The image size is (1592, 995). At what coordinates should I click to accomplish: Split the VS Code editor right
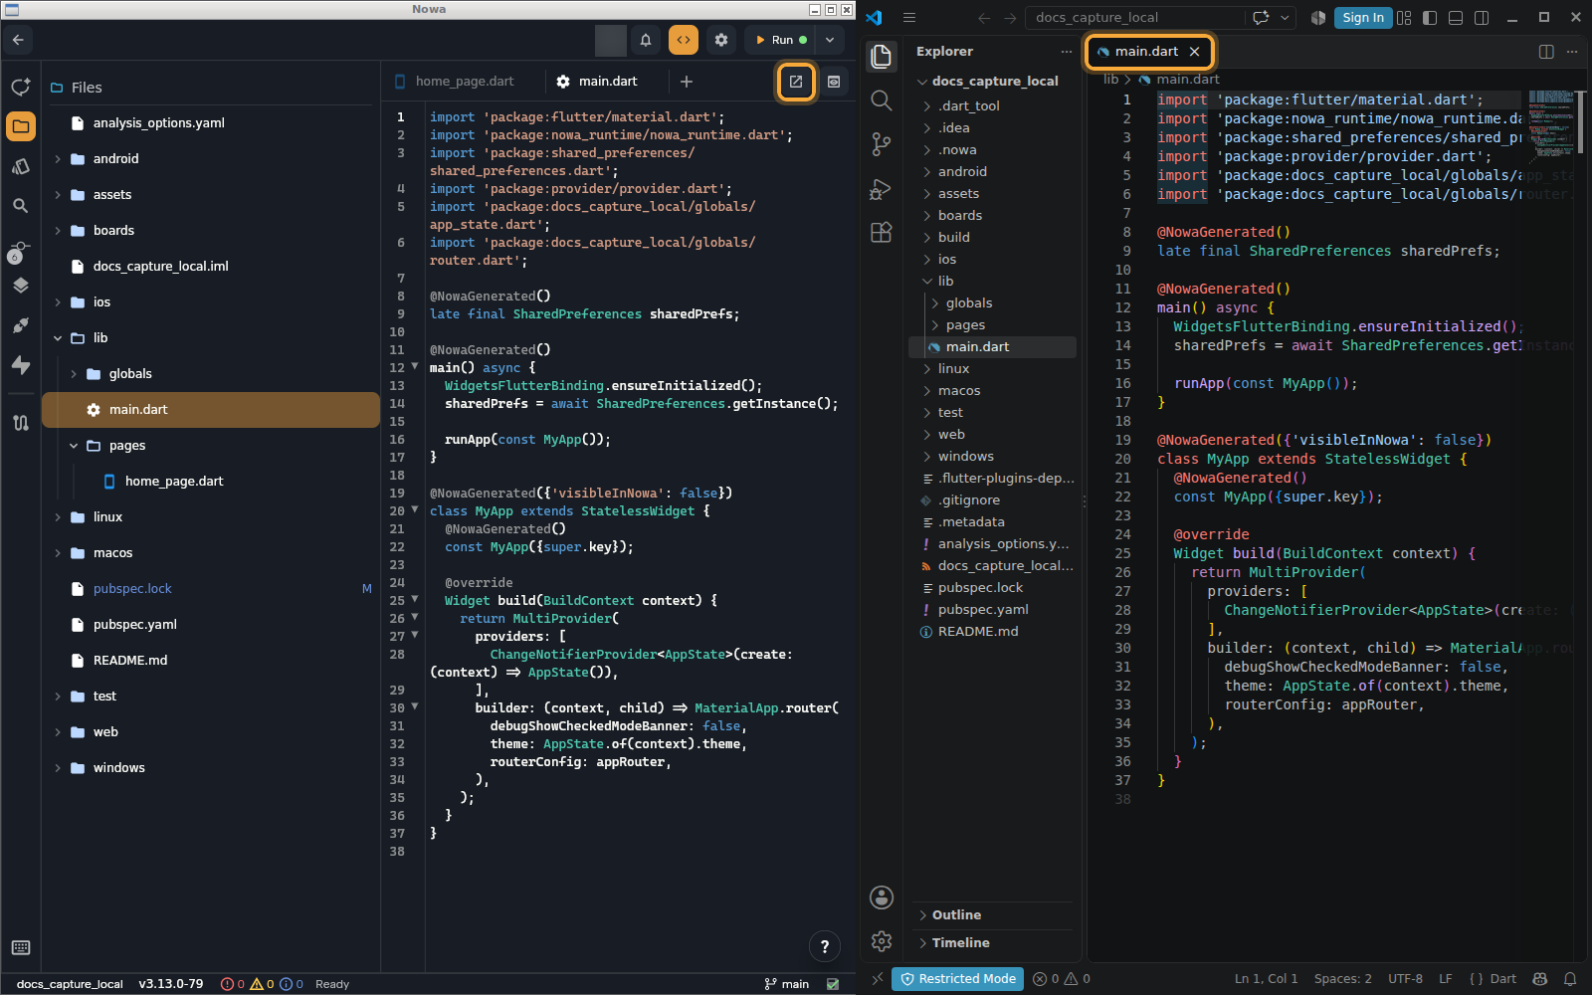(1546, 52)
